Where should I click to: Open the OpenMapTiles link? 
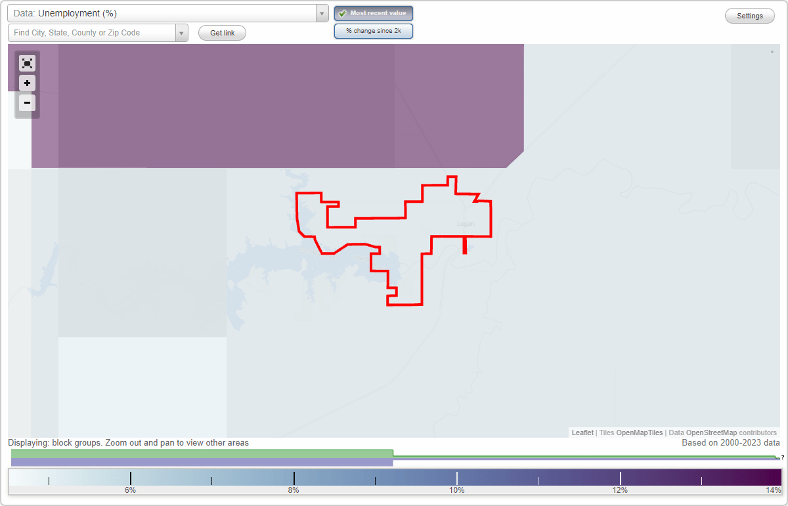pyautogui.click(x=639, y=432)
